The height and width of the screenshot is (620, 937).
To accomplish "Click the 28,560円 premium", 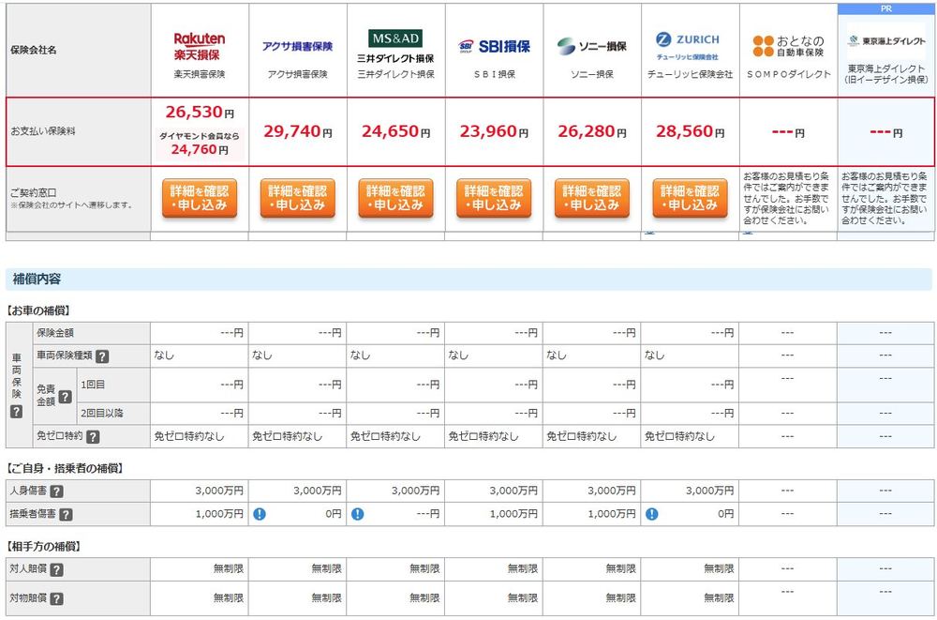I will [x=690, y=131].
